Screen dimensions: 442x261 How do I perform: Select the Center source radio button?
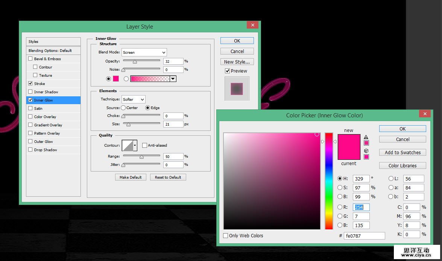tap(123, 108)
